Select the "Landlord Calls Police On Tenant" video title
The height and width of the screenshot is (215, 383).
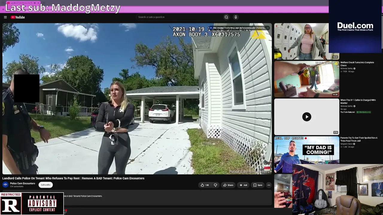[x=73, y=178]
